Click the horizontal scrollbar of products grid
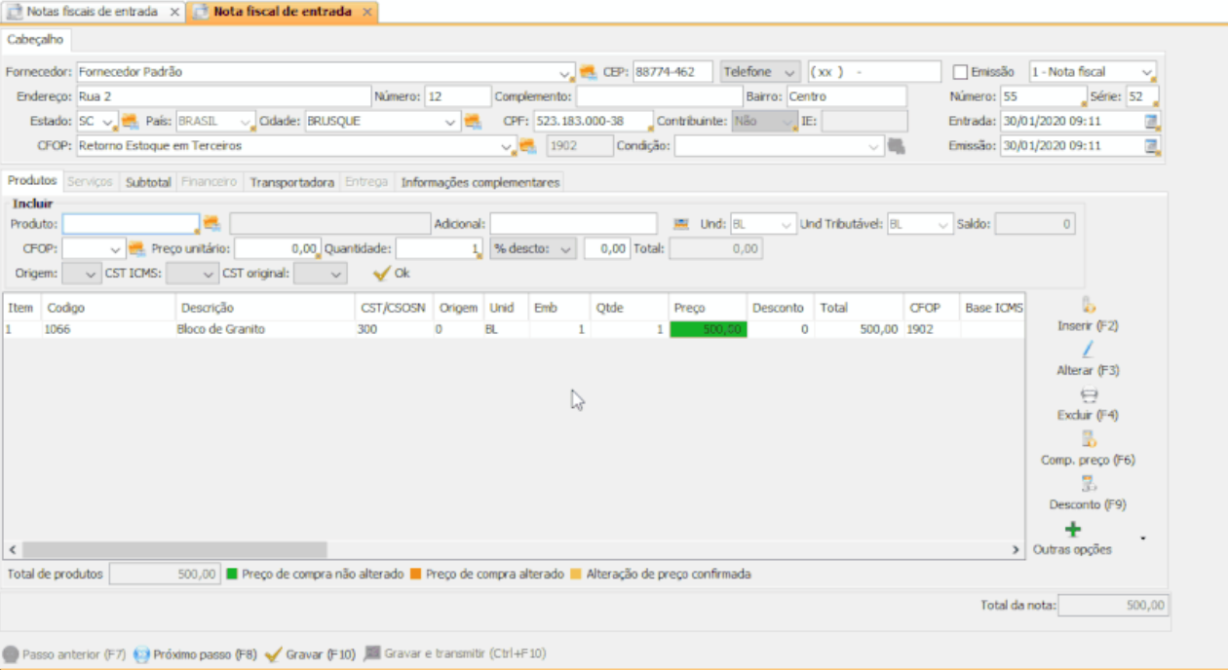This screenshot has width=1228, height=670. 175,549
